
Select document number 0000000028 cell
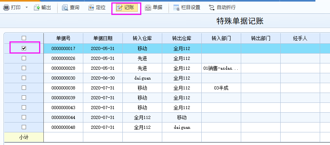[x=63, y=68]
